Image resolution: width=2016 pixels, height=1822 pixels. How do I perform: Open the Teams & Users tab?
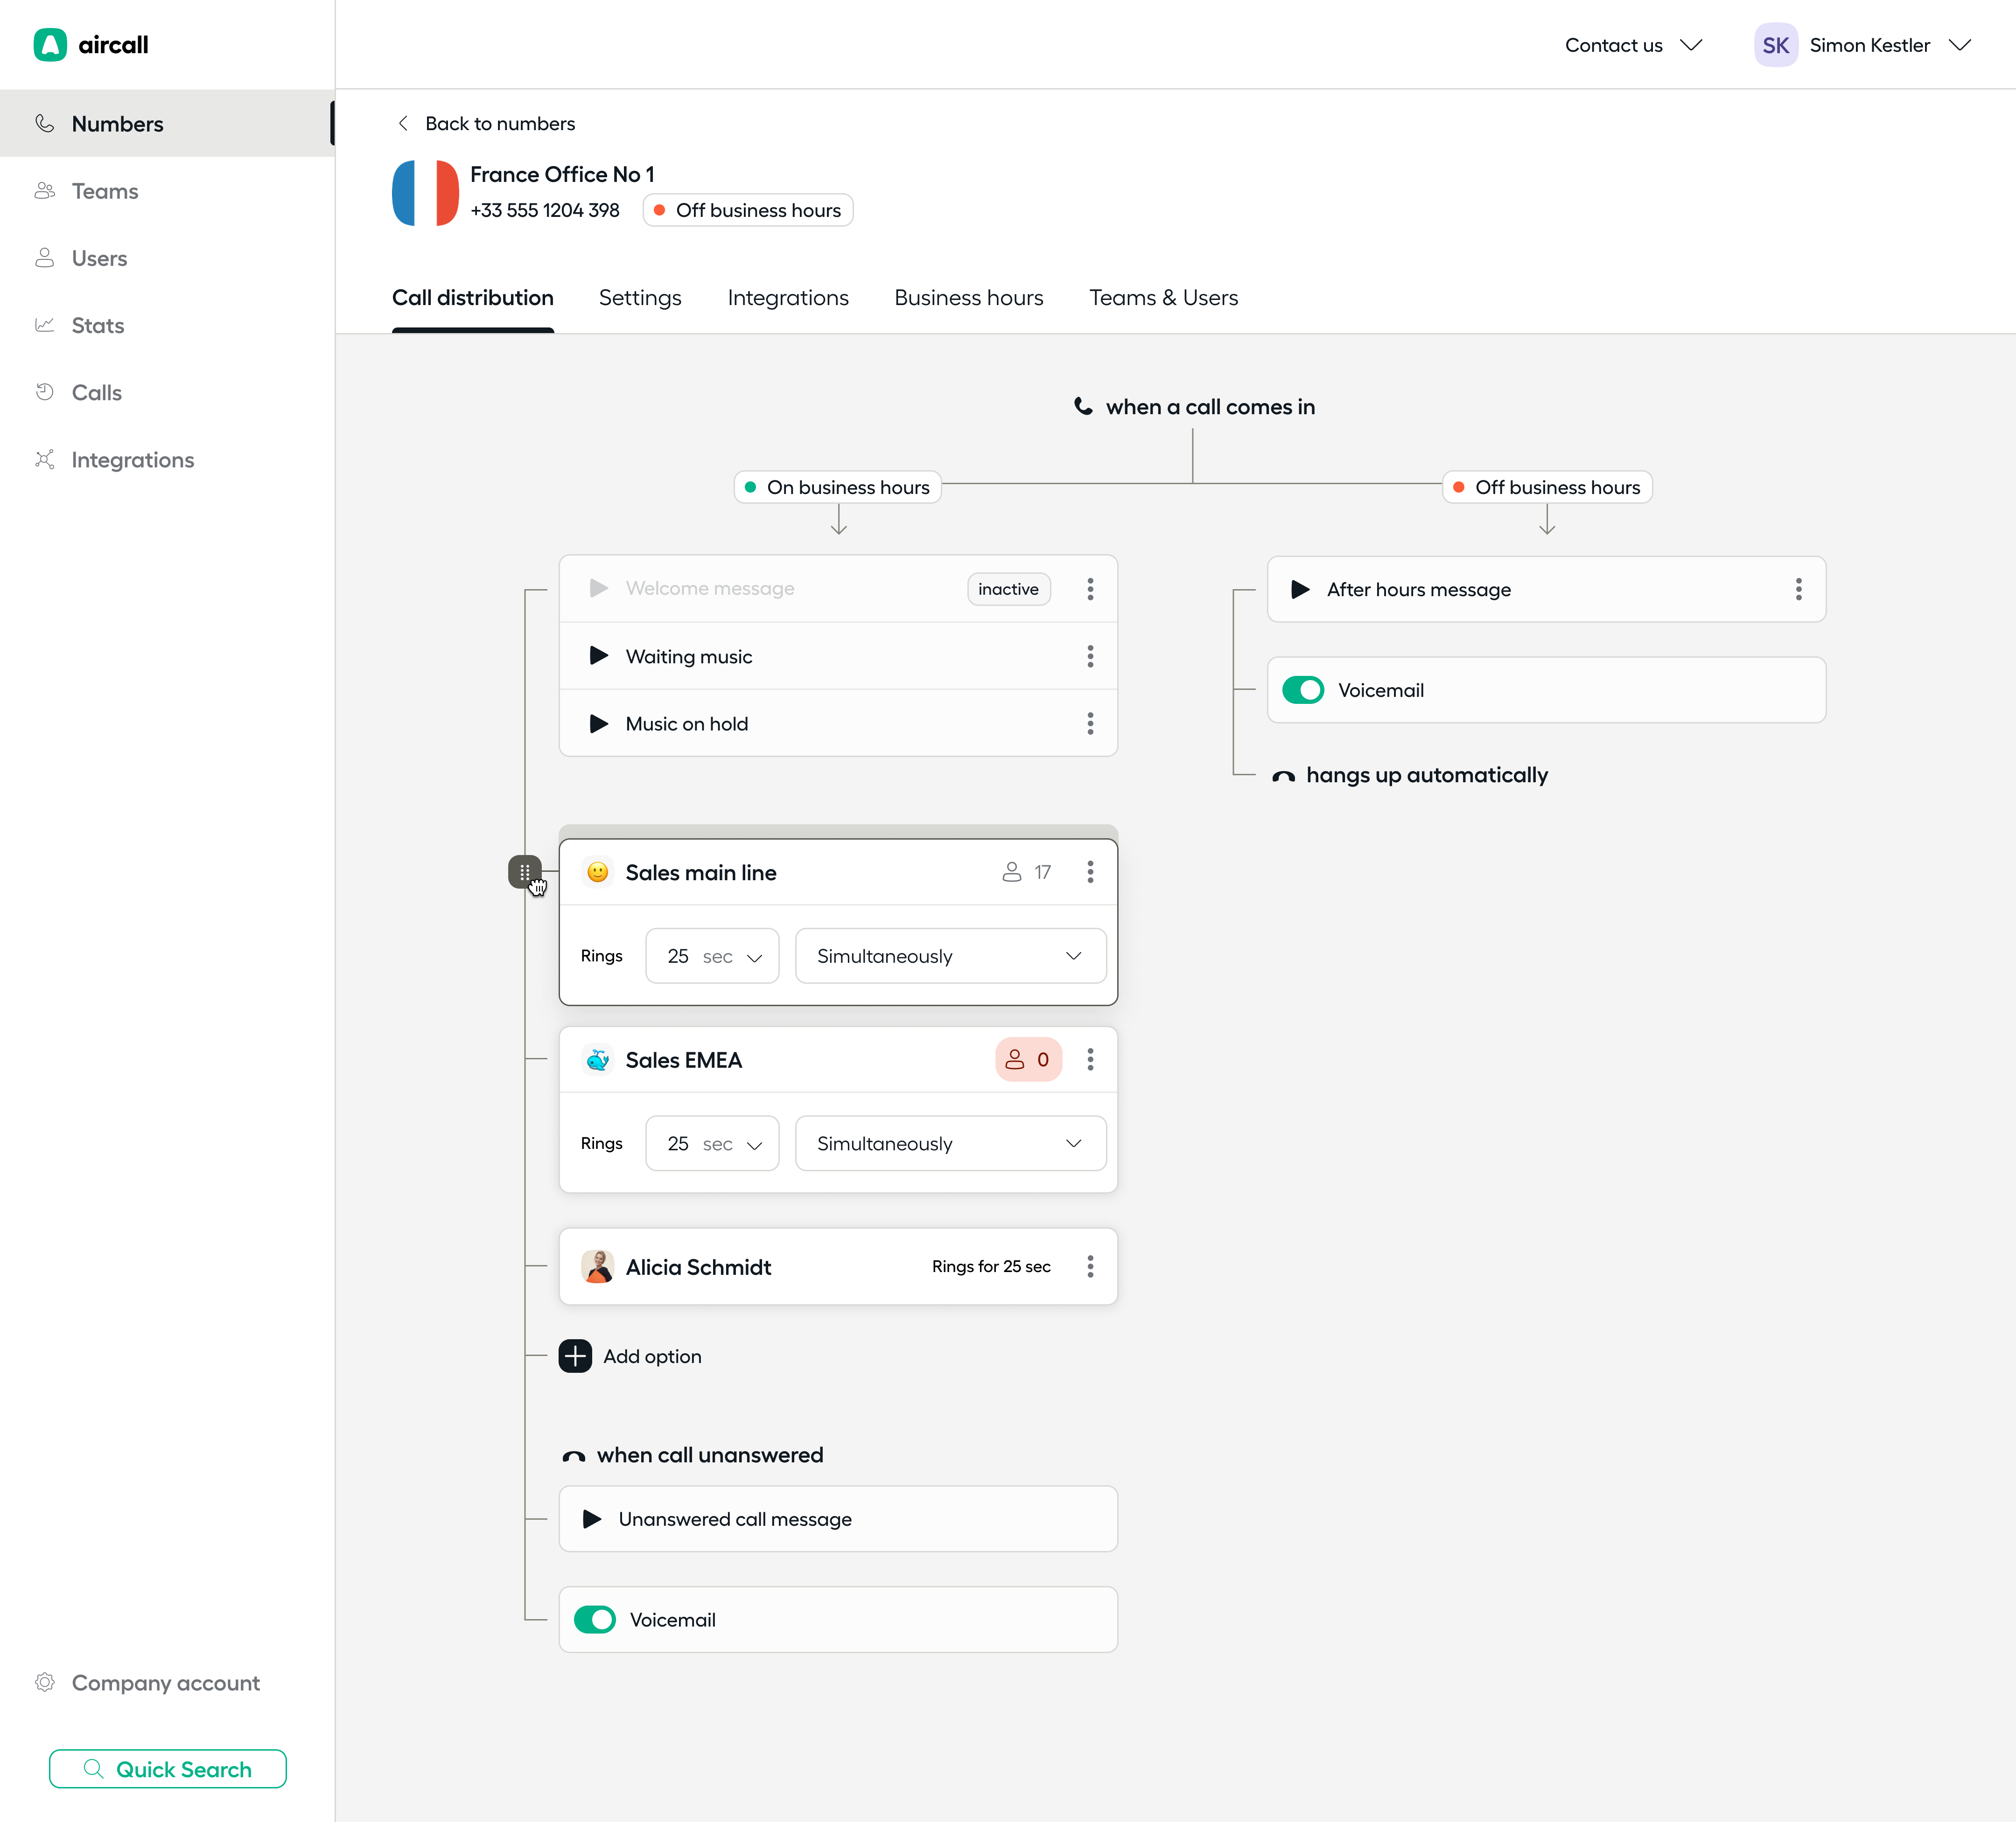pos(1163,298)
